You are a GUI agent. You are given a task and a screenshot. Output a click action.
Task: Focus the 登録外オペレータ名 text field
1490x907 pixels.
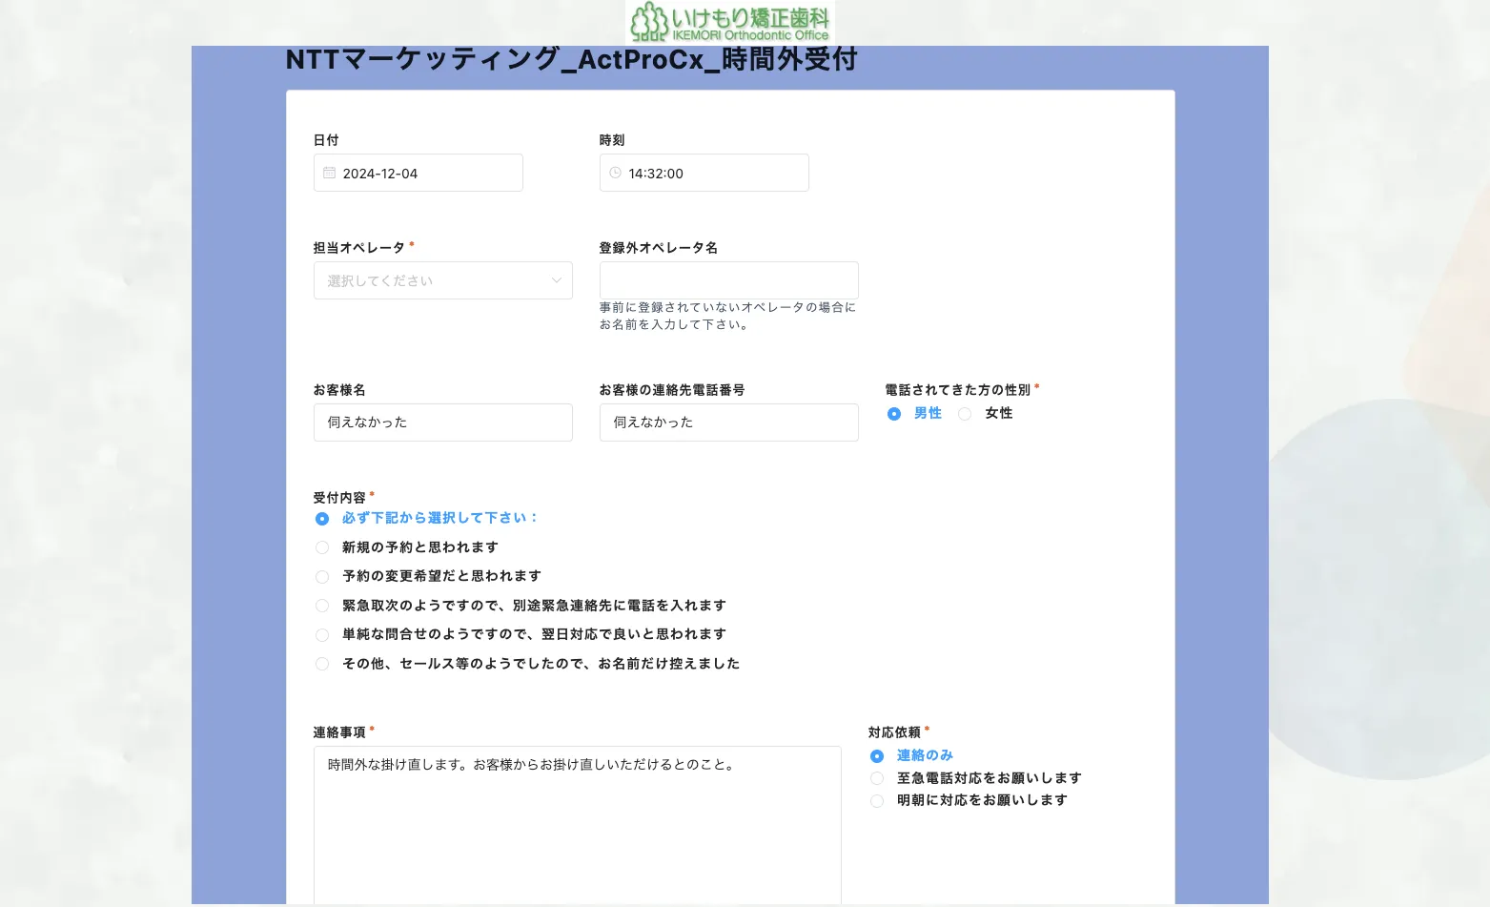point(729,280)
